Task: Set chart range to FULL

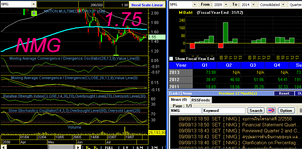Action: (109, 147)
